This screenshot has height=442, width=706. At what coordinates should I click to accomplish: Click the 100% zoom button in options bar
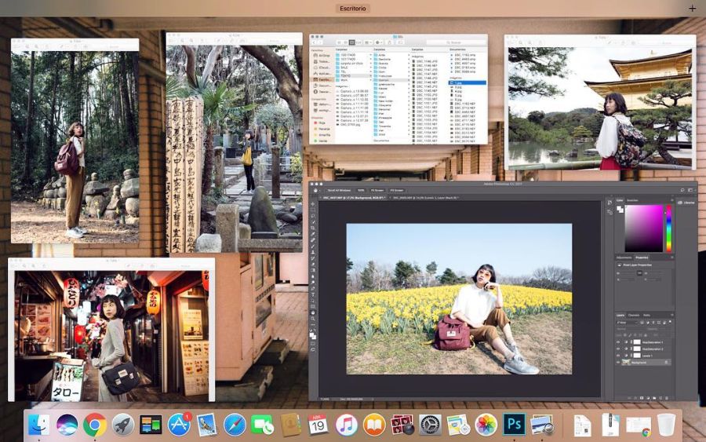point(361,191)
